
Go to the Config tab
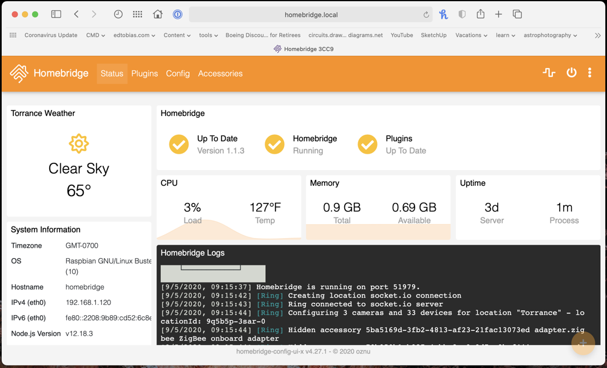(178, 73)
